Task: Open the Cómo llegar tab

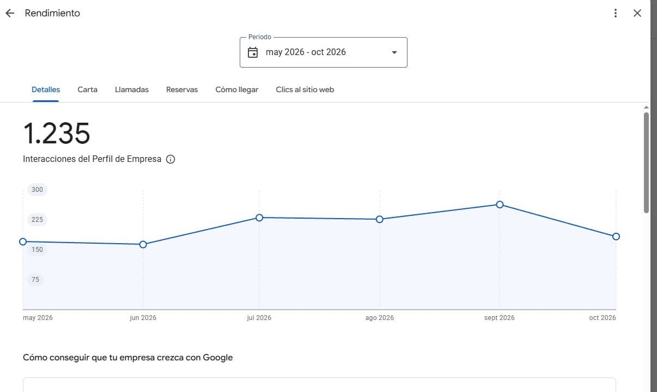Action: tap(237, 89)
